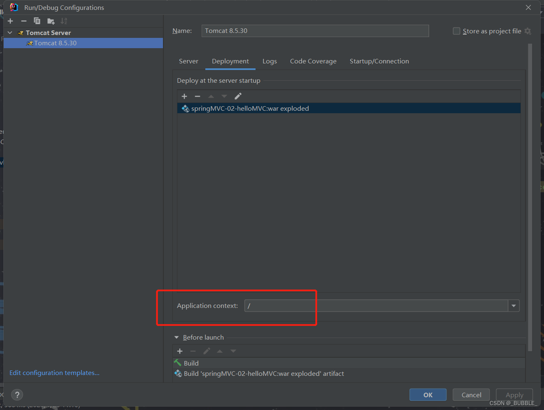Confirm with the OK button
544x410 pixels.
[428, 395]
